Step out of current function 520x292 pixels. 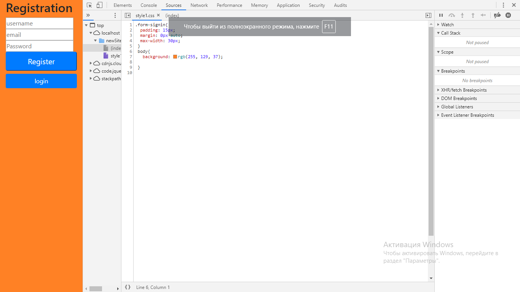tap(473, 15)
